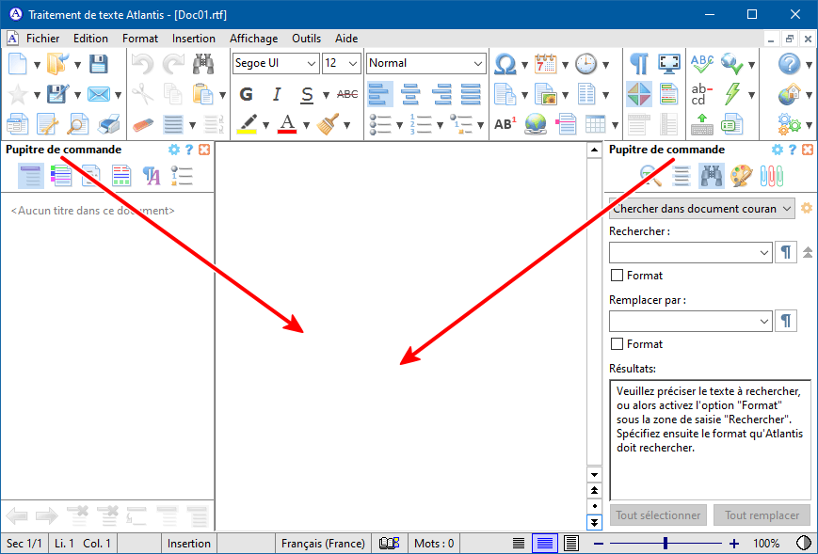Screen dimensions: 818x554
Task: Click the zoom slider handle
Action: (666, 544)
